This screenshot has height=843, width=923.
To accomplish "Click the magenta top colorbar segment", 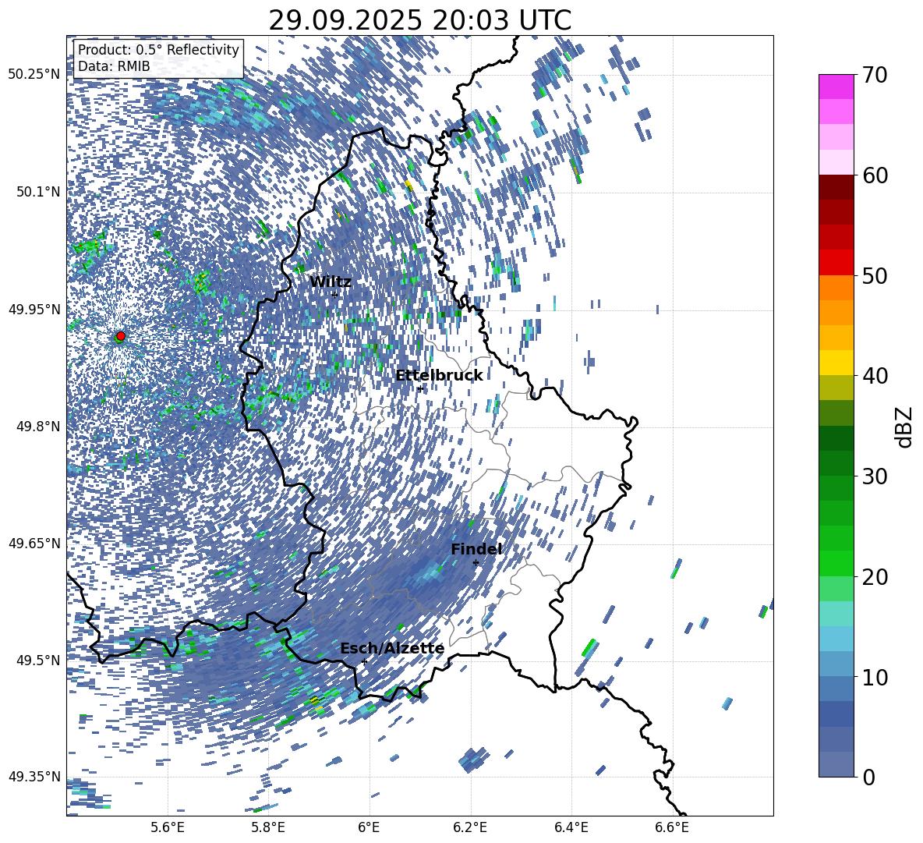I will [836, 87].
